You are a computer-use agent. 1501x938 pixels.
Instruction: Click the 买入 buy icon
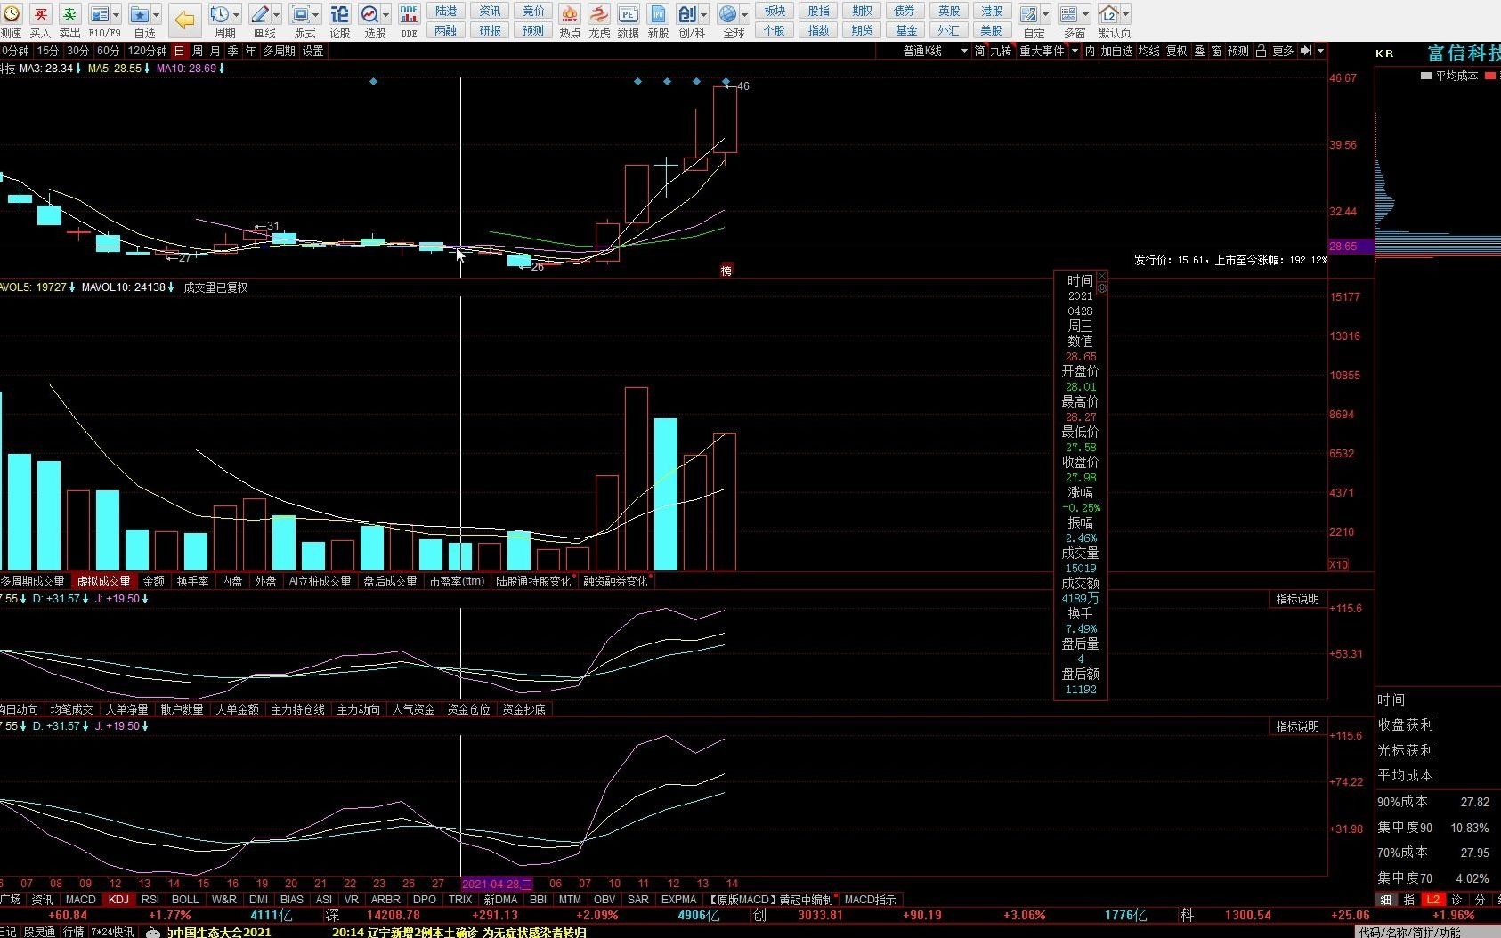tap(40, 14)
